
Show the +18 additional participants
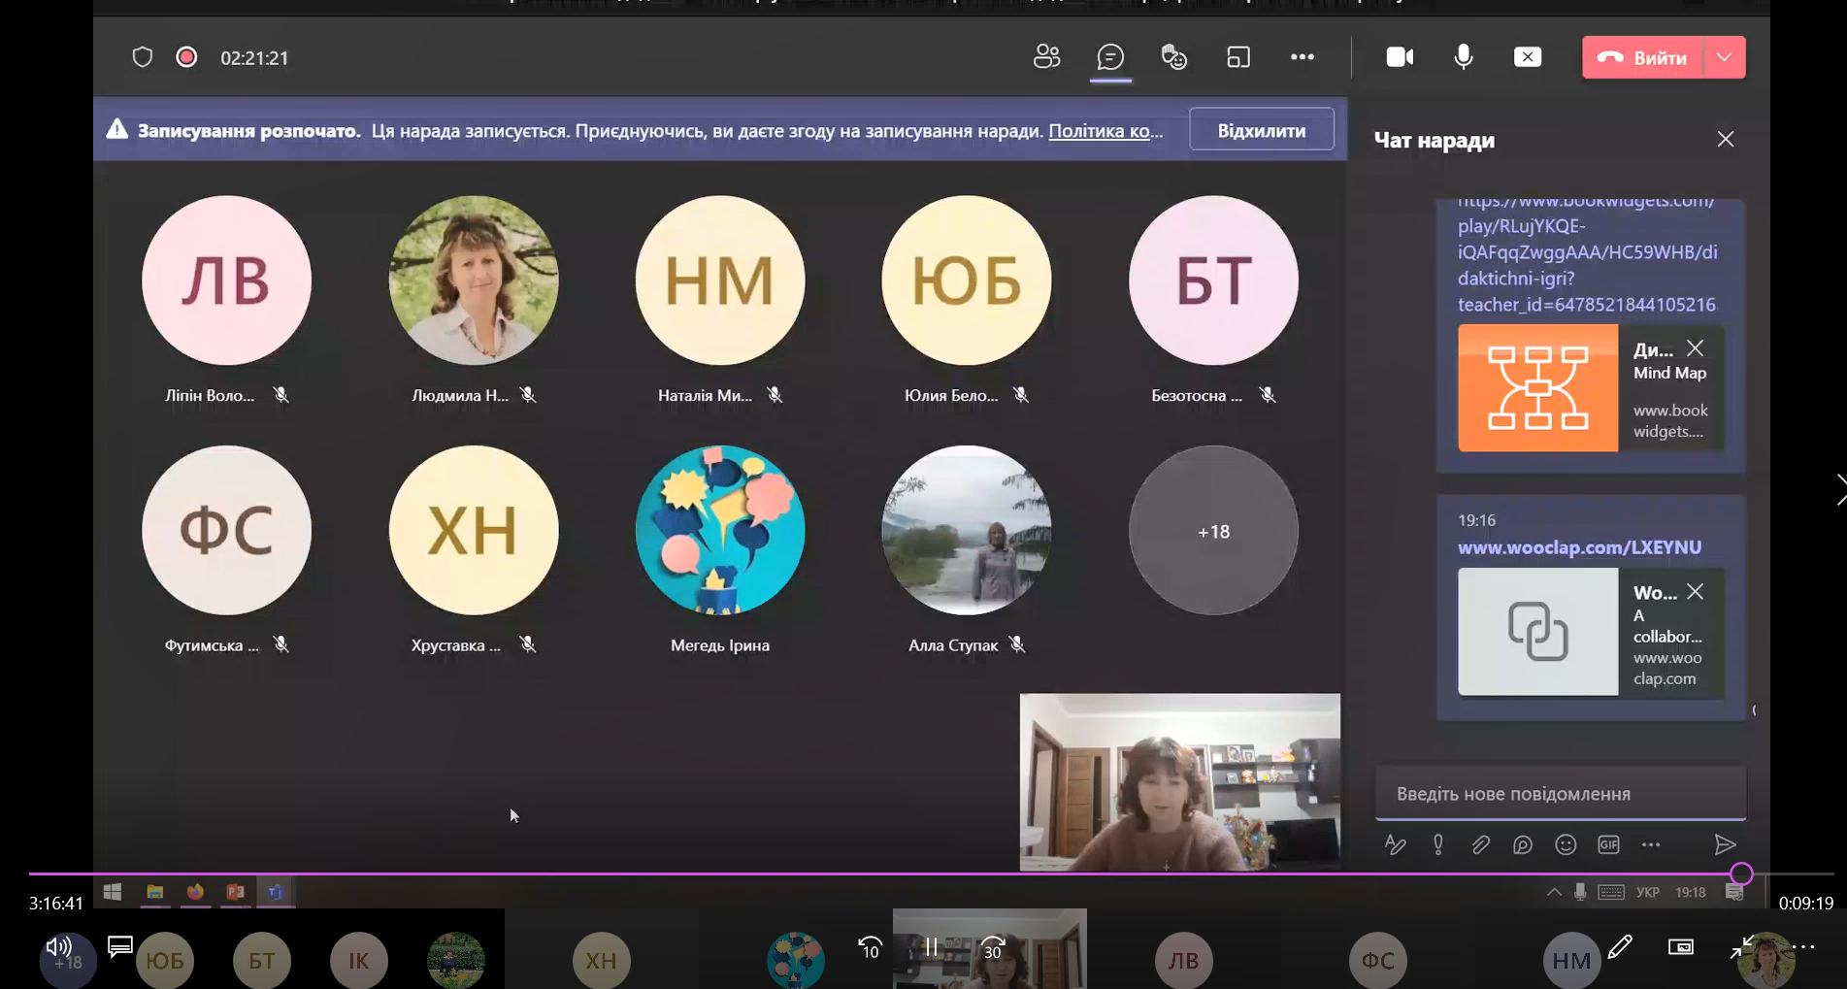point(1213,531)
